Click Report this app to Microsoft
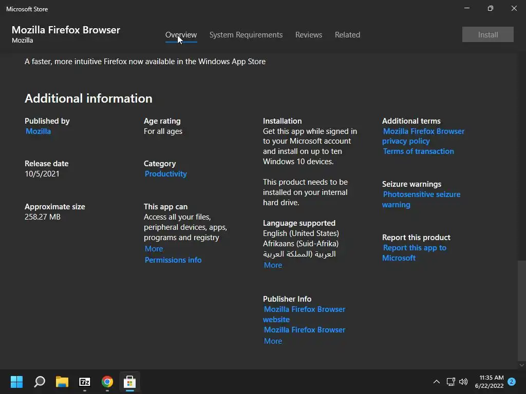This screenshot has height=394, width=526. tap(415, 252)
